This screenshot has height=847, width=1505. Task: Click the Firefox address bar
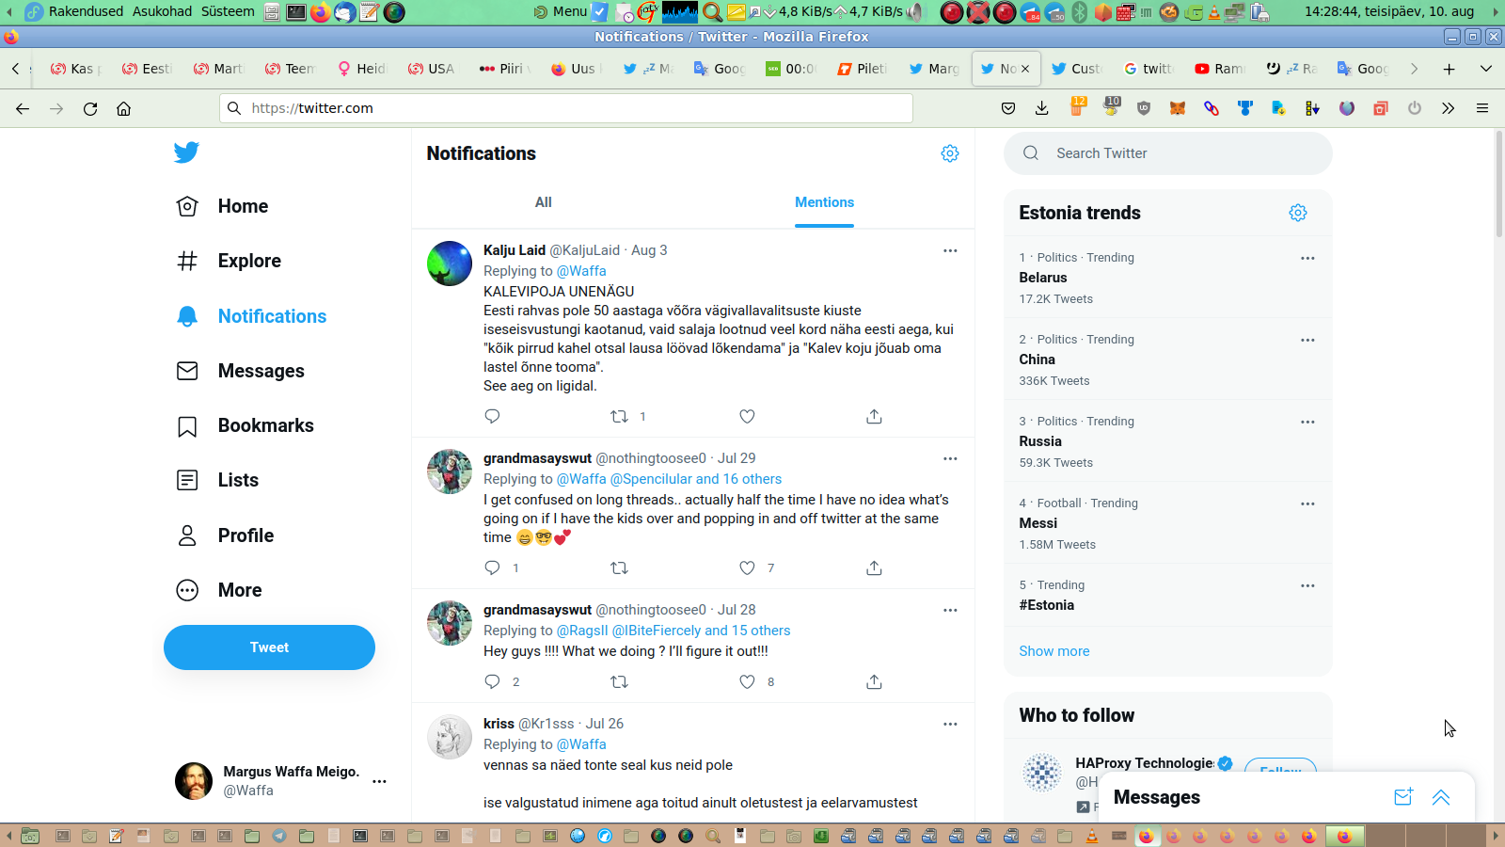[x=566, y=108]
